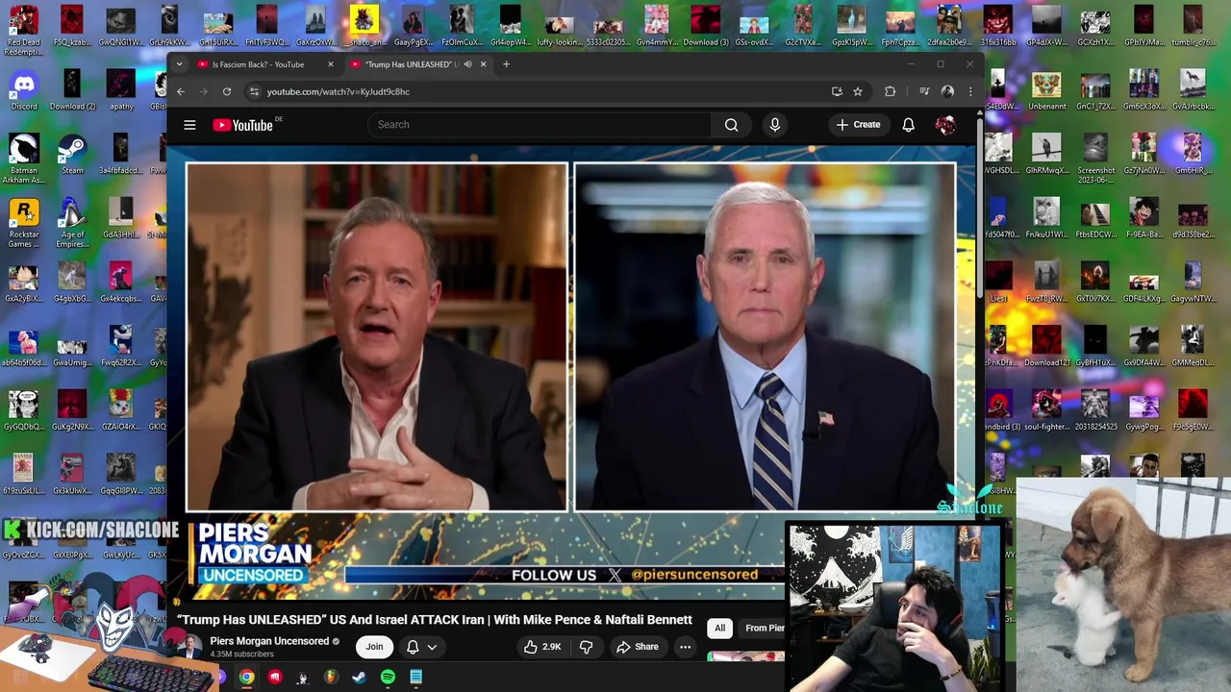Dislike the video with thumbs down
This screenshot has width=1231, height=692.
coord(586,647)
